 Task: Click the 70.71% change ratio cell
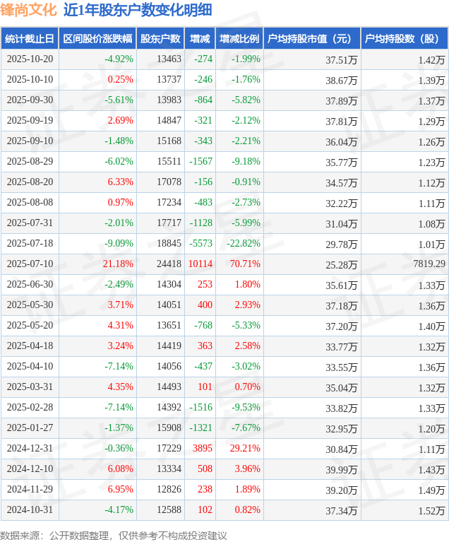(245, 264)
